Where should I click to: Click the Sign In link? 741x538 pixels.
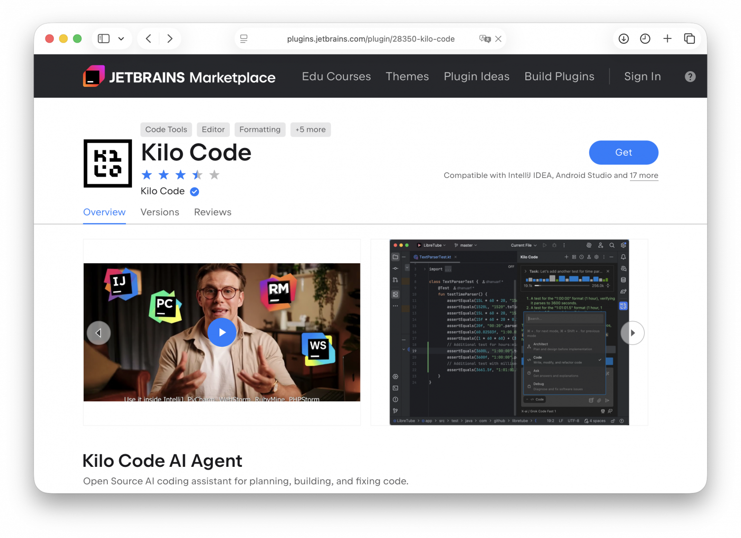642,76
